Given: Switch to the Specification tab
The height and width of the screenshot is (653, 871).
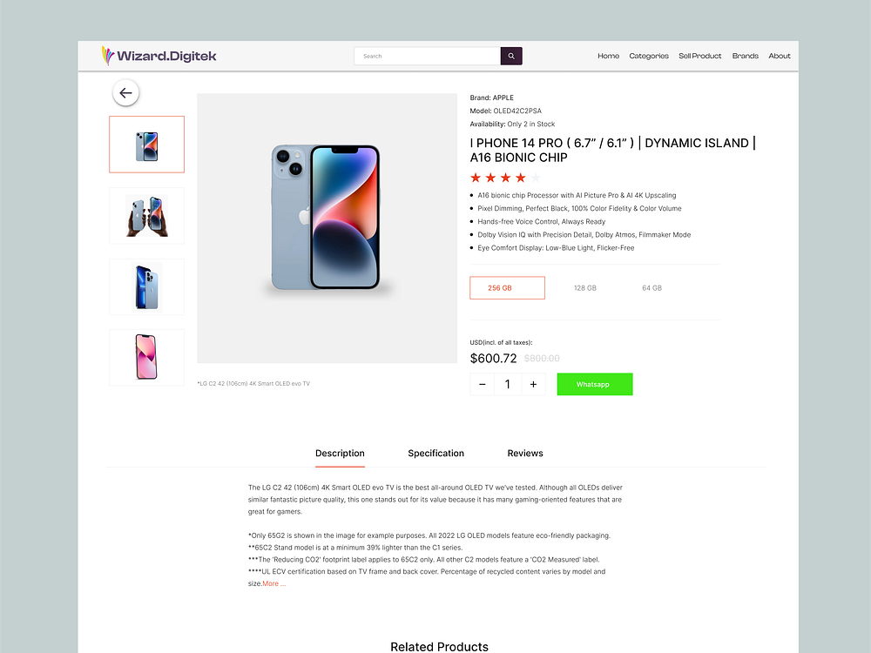Looking at the screenshot, I should pos(435,453).
